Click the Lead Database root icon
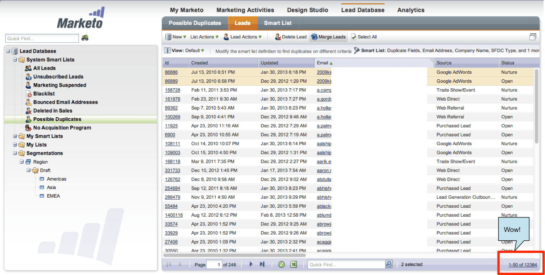This screenshot has height=275, width=545. 14,51
